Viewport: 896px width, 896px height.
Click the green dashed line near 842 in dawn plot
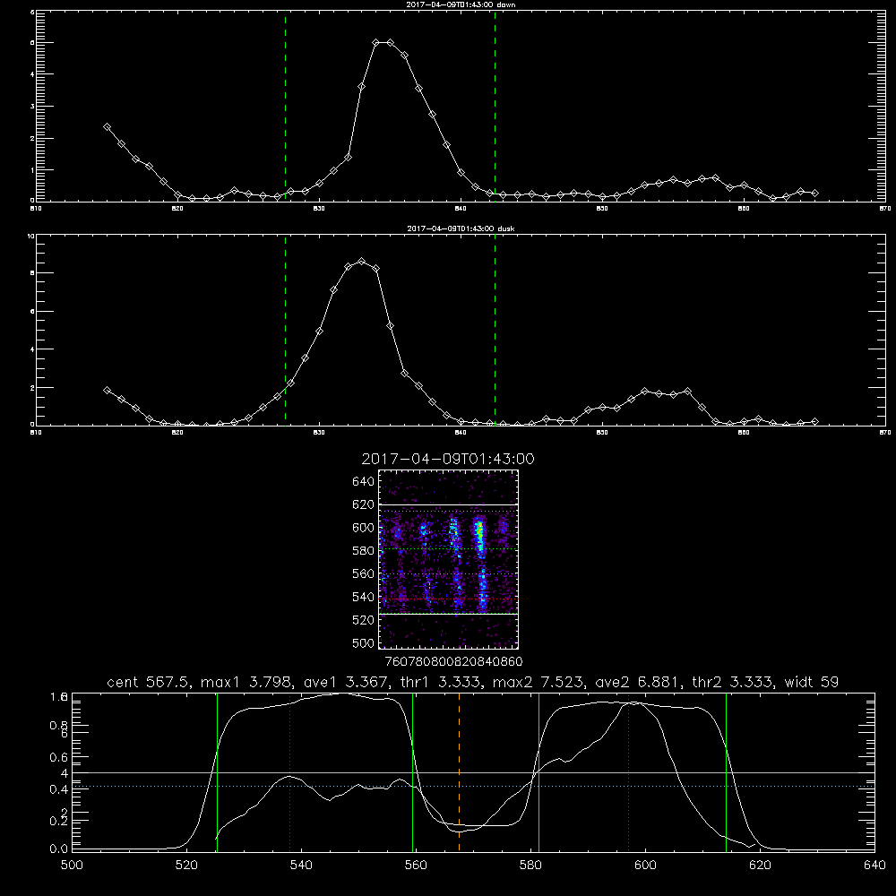click(x=495, y=106)
